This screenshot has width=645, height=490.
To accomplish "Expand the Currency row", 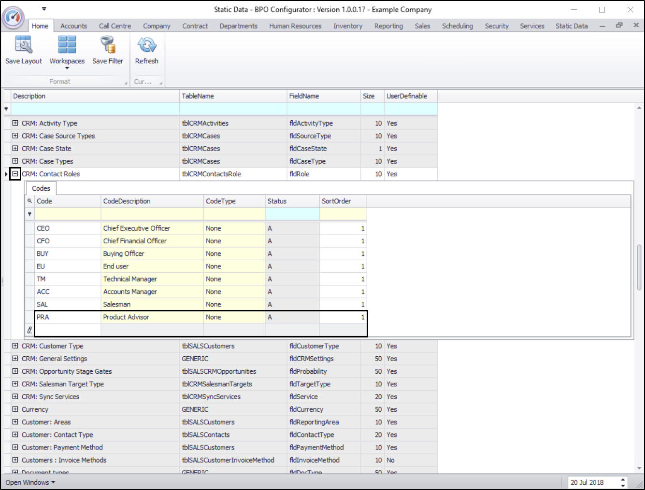I will tap(15, 409).
